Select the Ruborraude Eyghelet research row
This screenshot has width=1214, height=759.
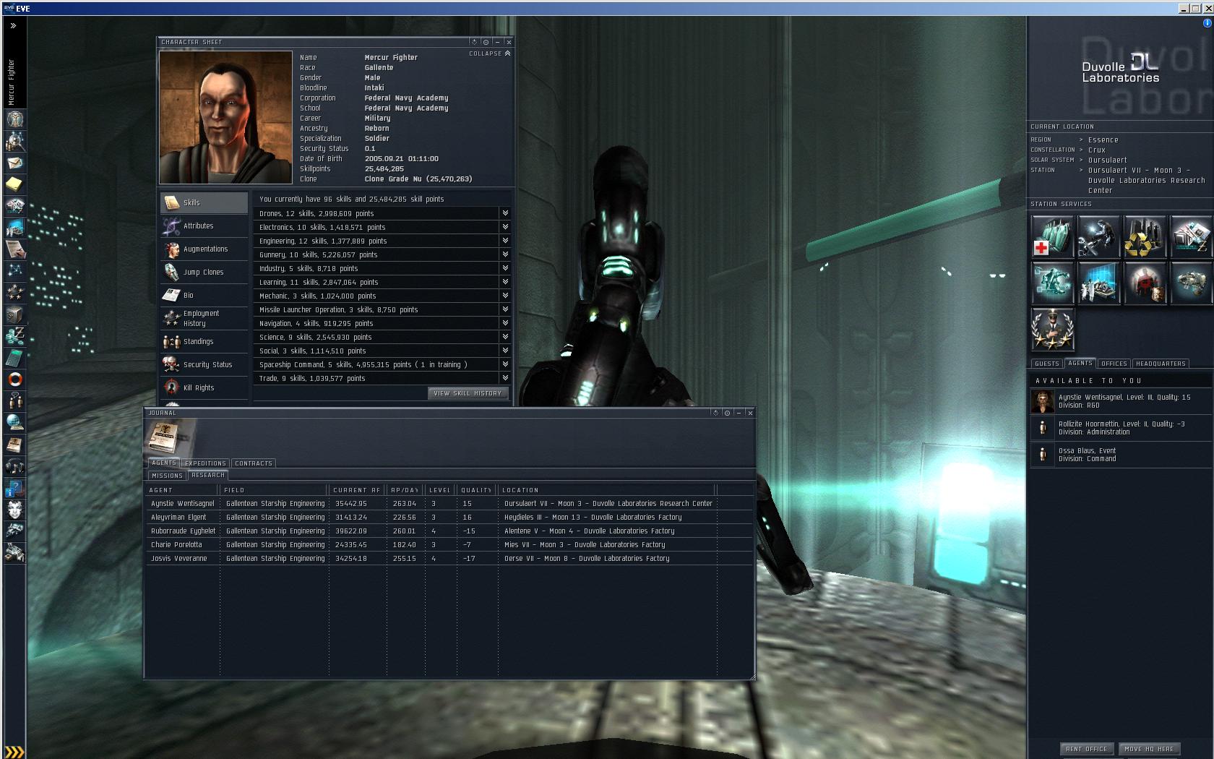[x=450, y=531]
